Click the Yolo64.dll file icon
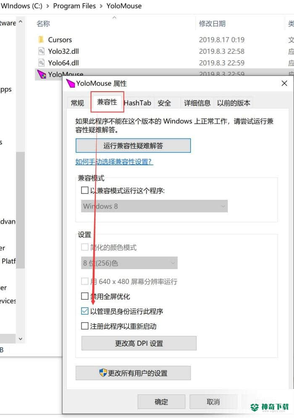The width and height of the screenshot is (294, 418). [41, 63]
